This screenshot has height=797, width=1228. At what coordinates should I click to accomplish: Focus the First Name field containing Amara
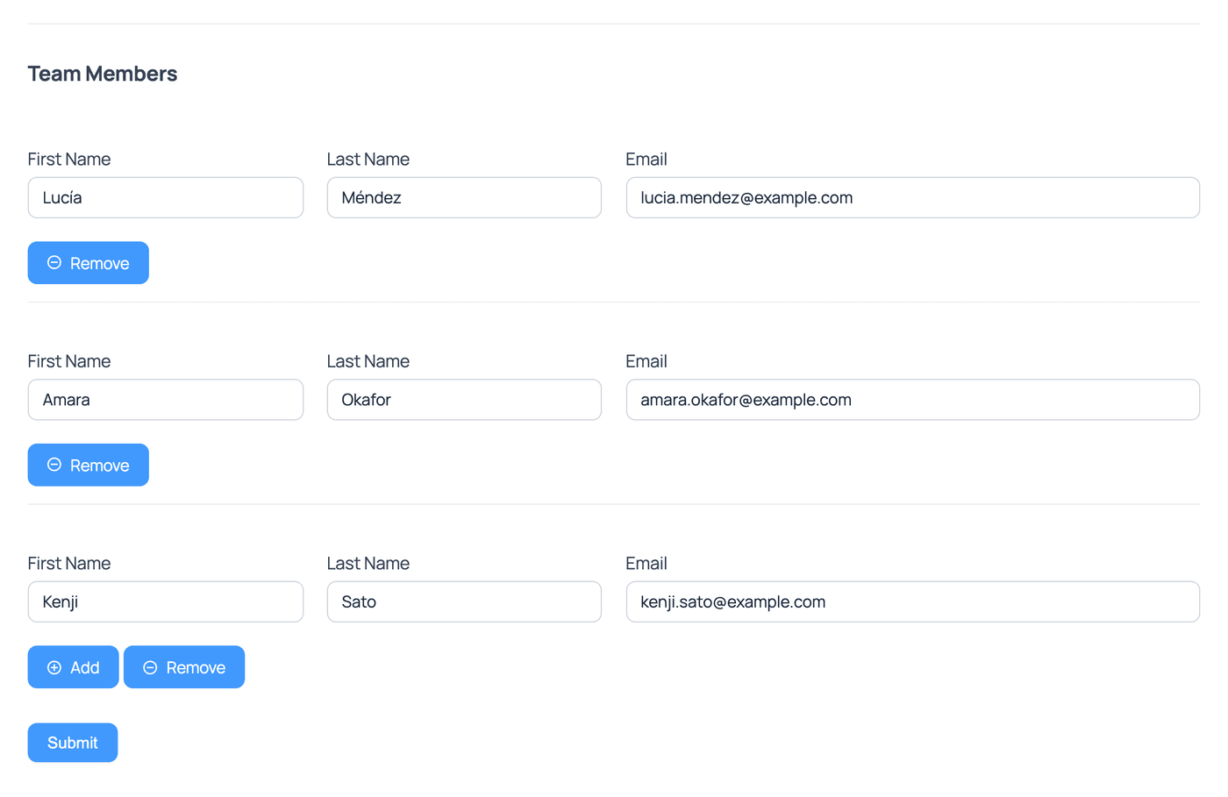click(166, 400)
